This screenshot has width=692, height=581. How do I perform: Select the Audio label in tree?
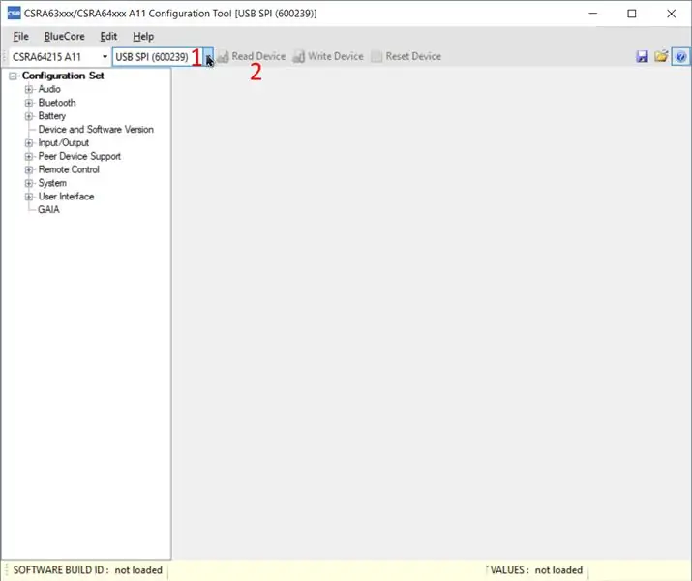coord(49,89)
